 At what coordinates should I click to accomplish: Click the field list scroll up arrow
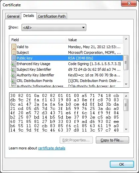pyautogui.click(x=126, y=39)
